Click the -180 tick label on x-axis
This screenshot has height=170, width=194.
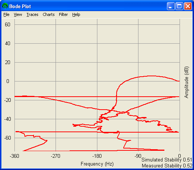pos(97,156)
